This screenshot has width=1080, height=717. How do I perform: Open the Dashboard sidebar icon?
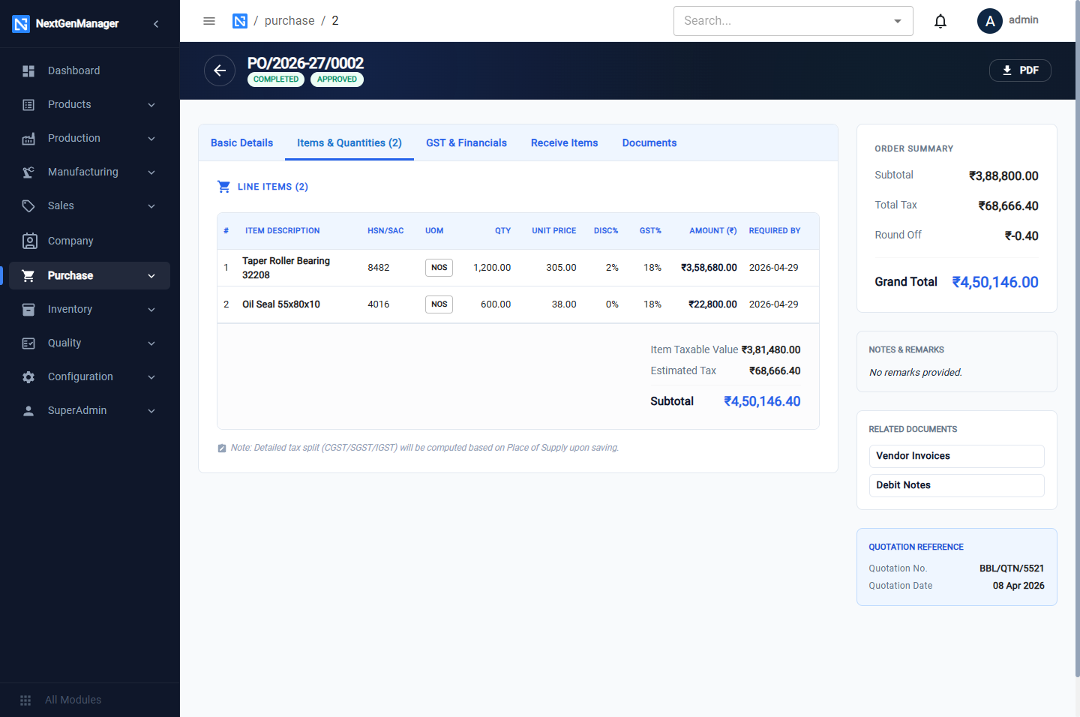click(28, 70)
